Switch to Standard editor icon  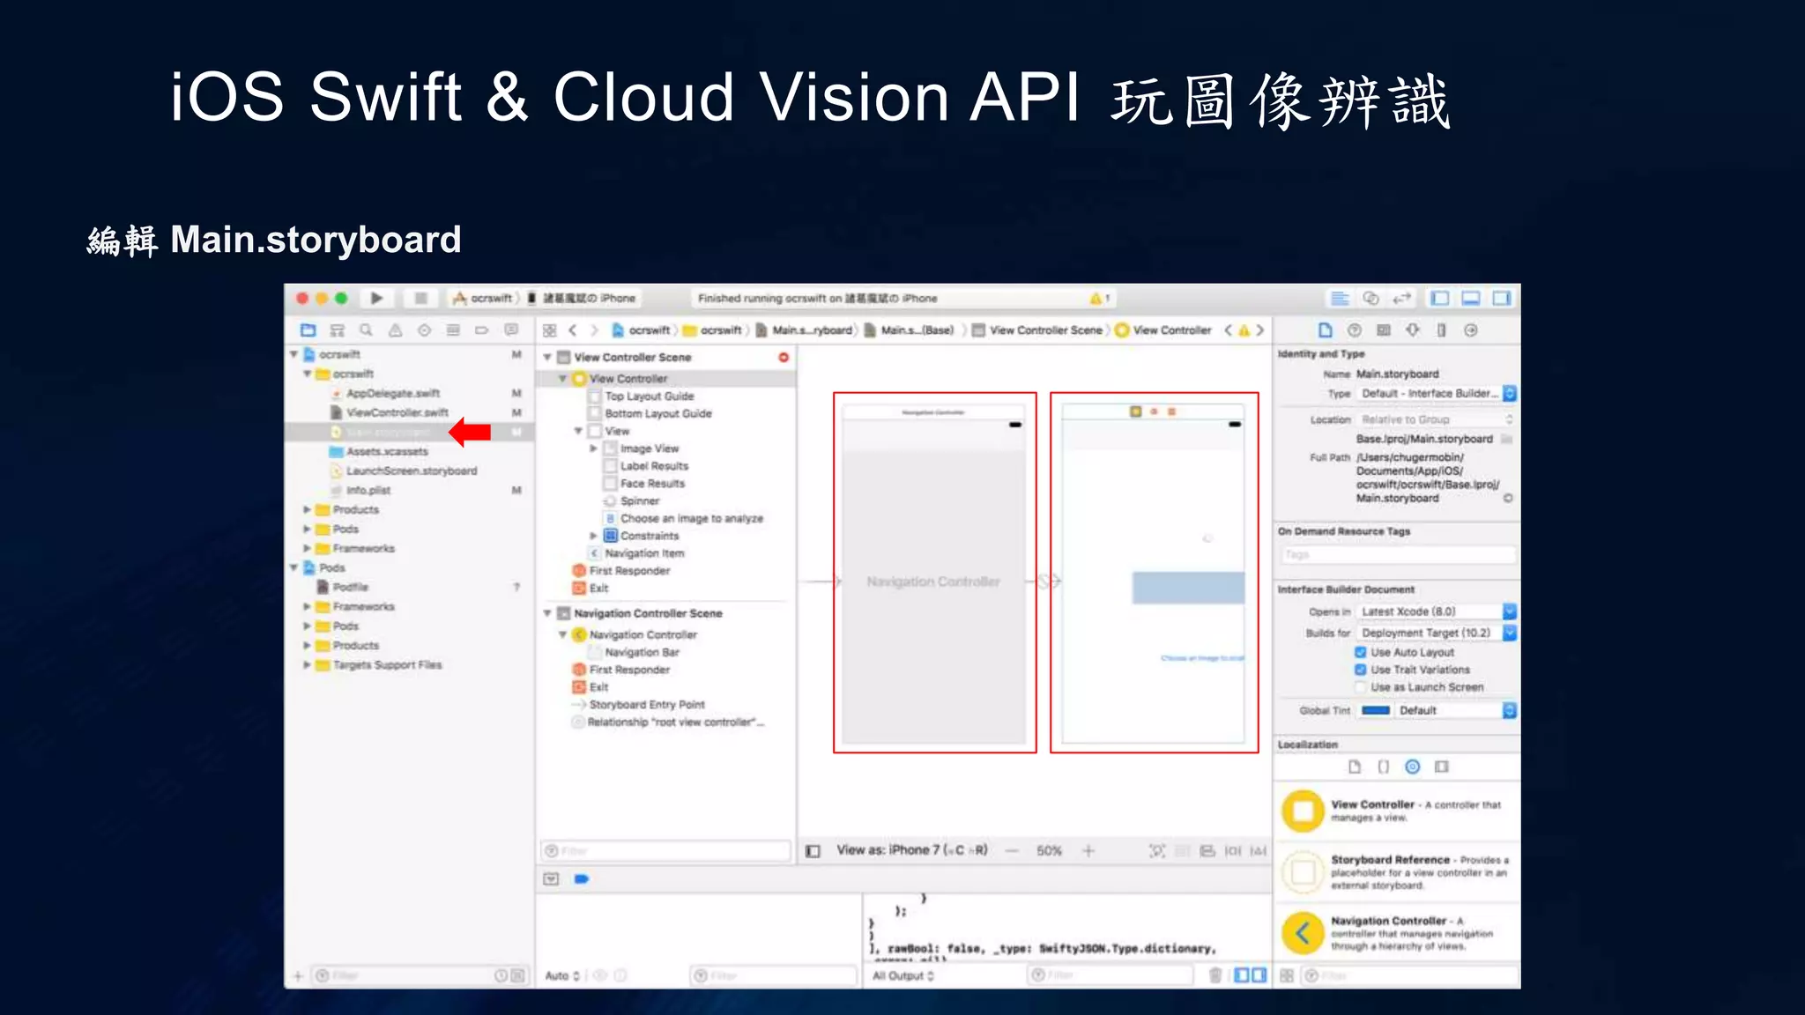(1340, 298)
